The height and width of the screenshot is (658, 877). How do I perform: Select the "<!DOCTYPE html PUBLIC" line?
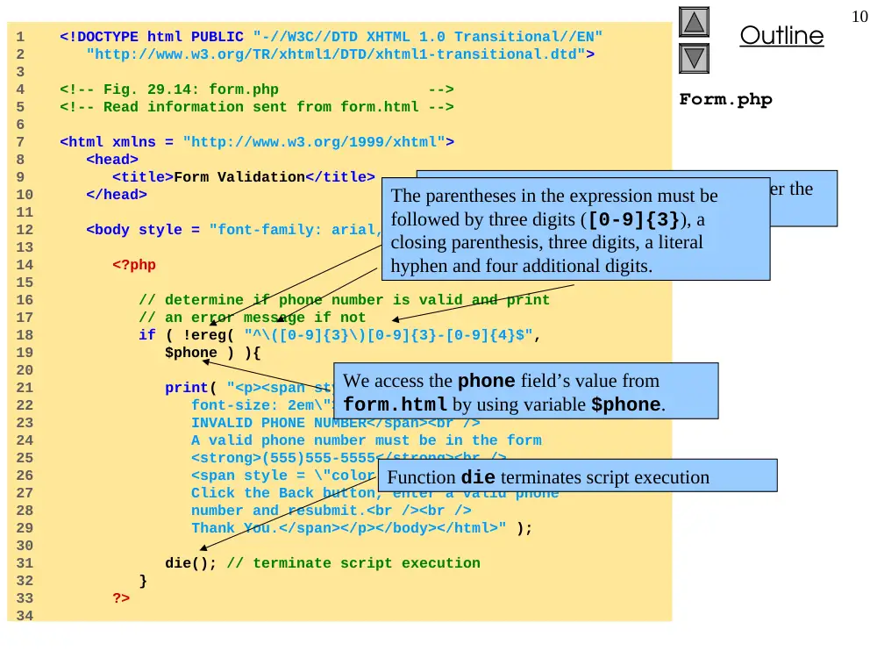pos(332,37)
